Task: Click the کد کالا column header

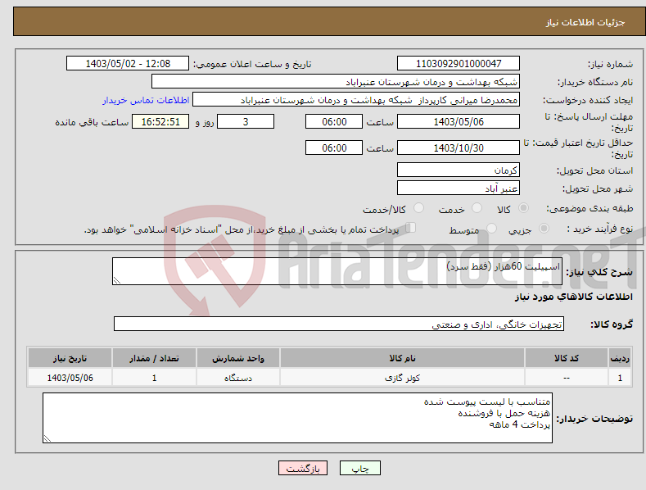Action: click(x=567, y=358)
